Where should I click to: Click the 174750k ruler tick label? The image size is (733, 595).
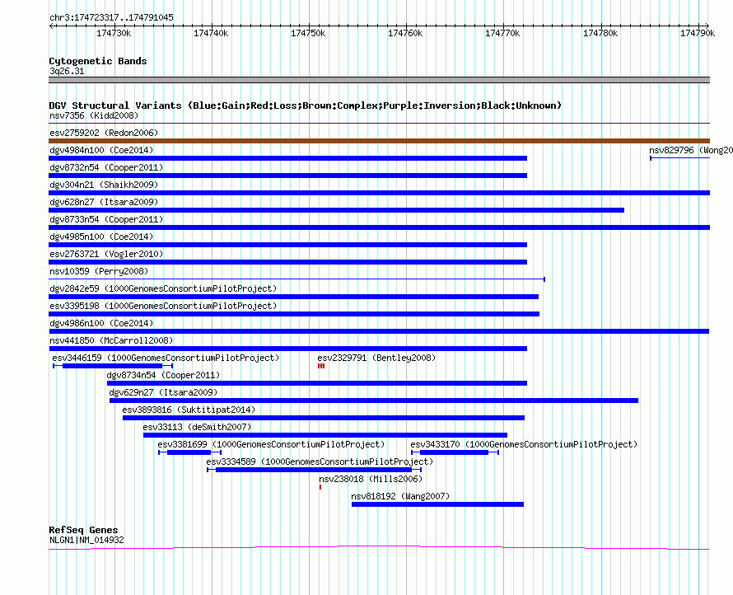(308, 33)
